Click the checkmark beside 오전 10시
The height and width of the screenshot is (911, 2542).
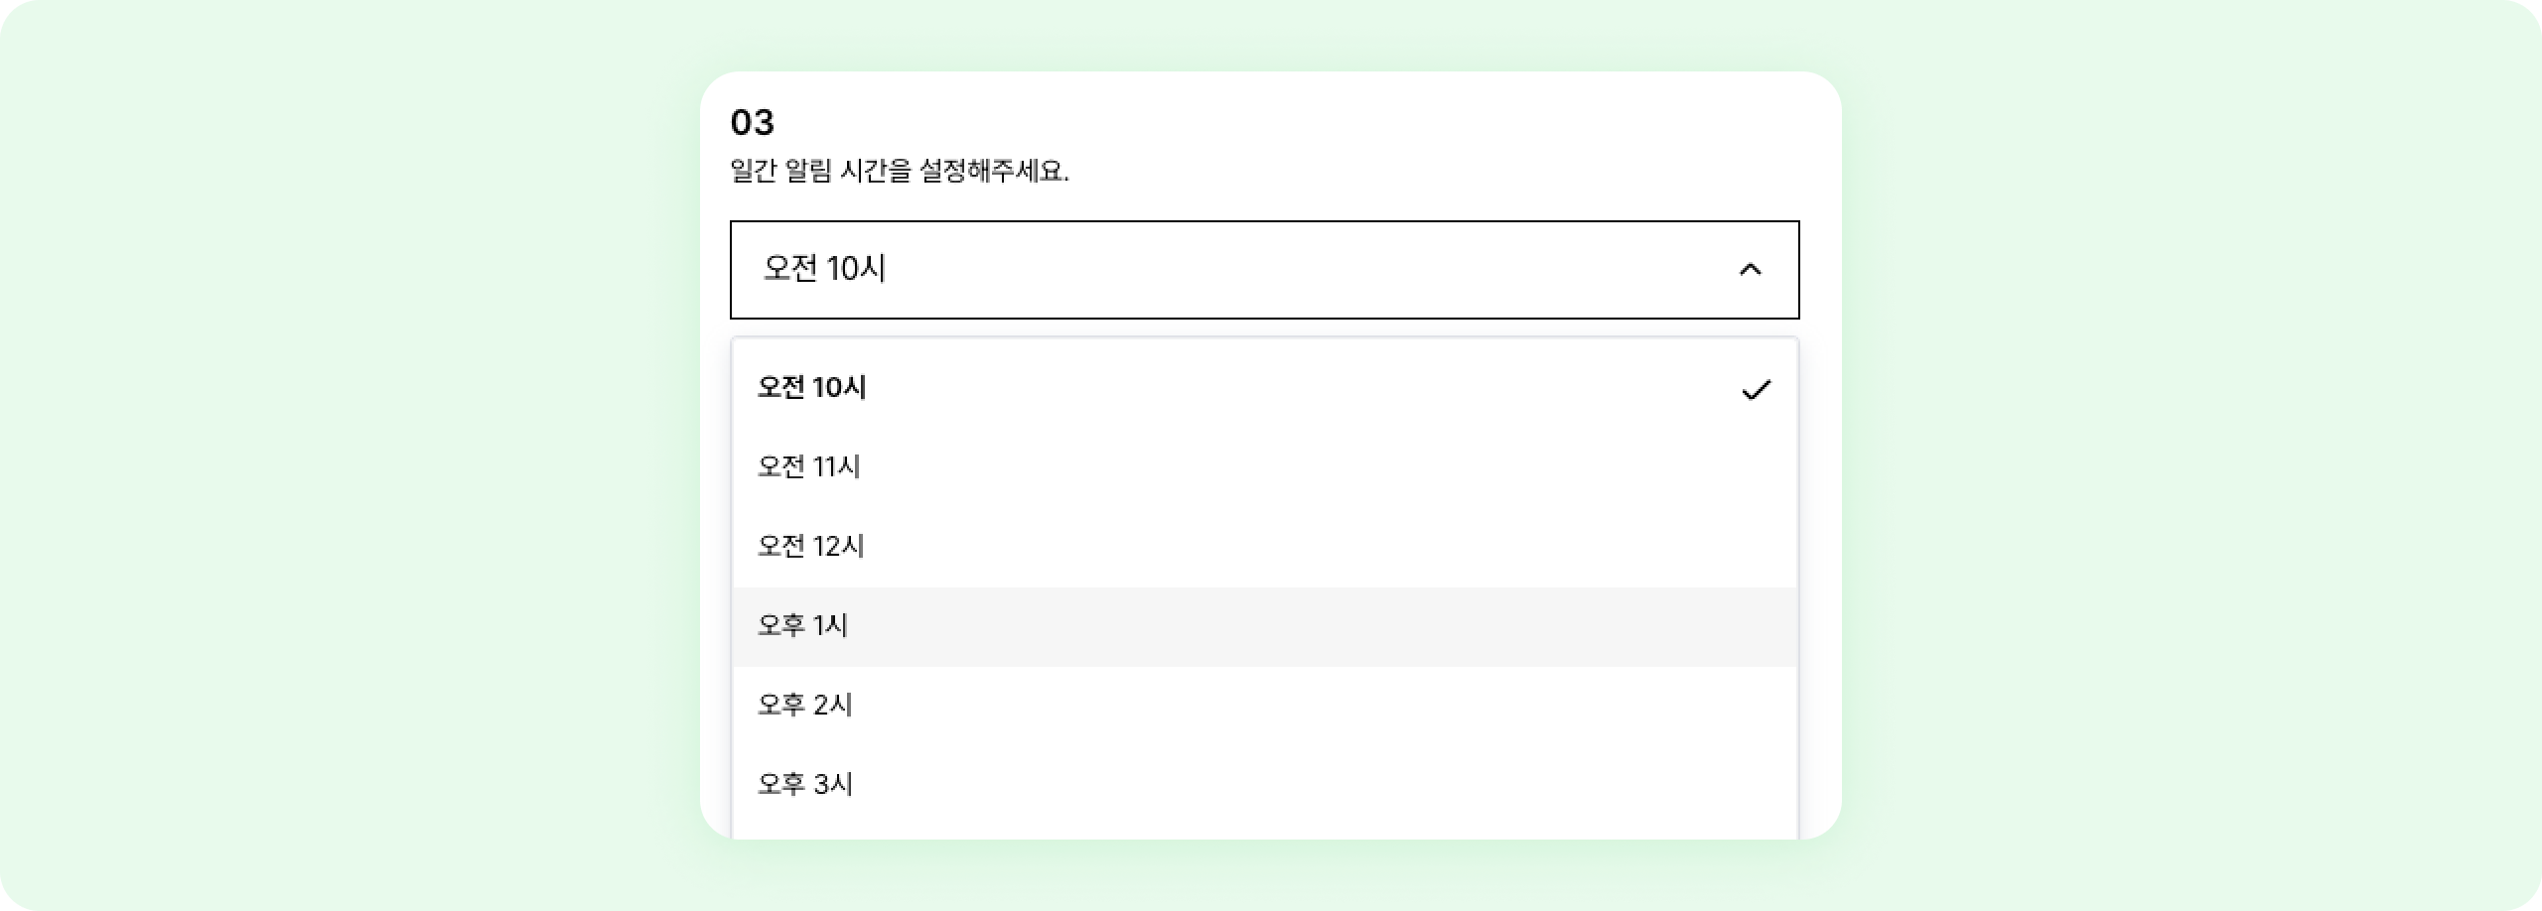pos(1756,390)
